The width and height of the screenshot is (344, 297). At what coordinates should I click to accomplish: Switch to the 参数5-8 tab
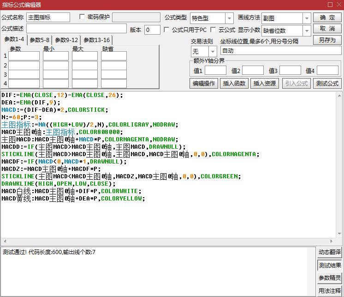(40, 40)
